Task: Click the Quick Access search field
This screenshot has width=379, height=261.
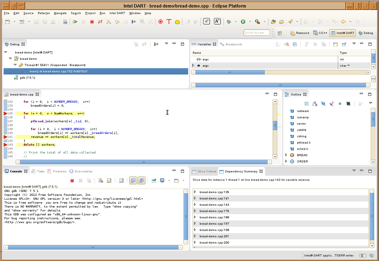Action: [x=257, y=33]
